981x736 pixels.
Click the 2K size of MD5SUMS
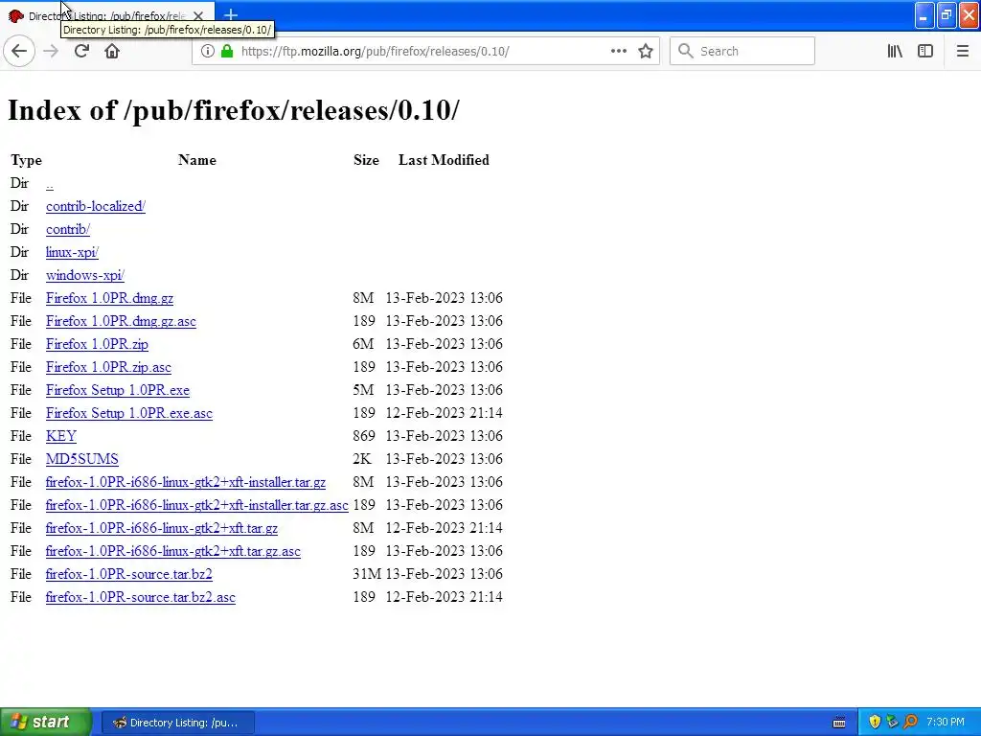click(361, 459)
